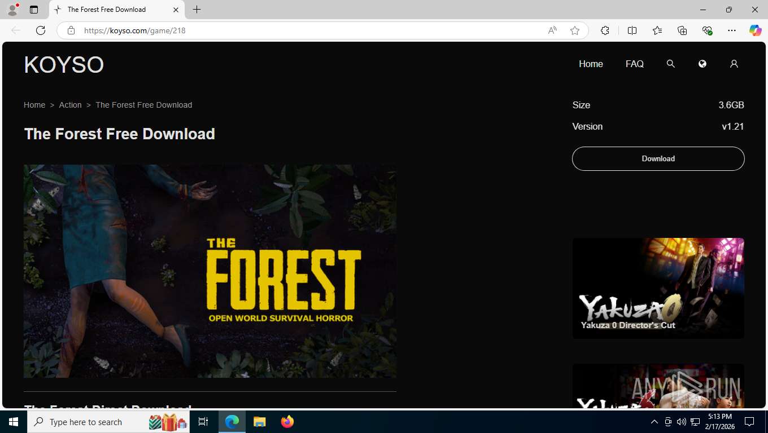Close The Forest Free Download tab
Screen dimensions: 768x433
point(176,10)
